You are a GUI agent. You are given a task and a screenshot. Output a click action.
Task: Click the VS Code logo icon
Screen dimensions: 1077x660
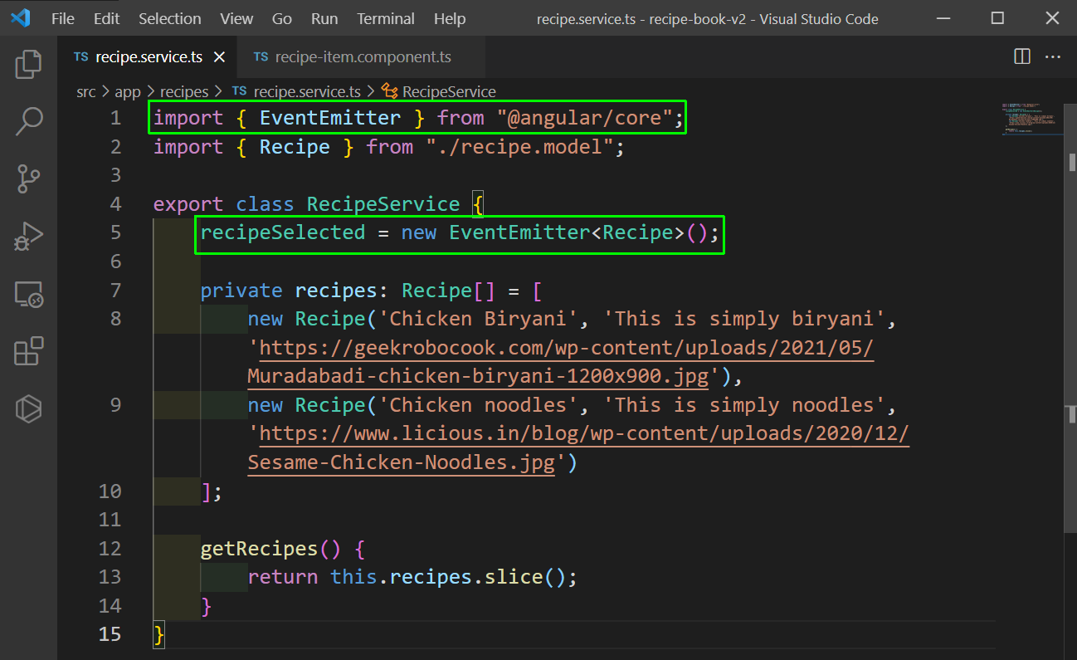[x=20, y=18]
